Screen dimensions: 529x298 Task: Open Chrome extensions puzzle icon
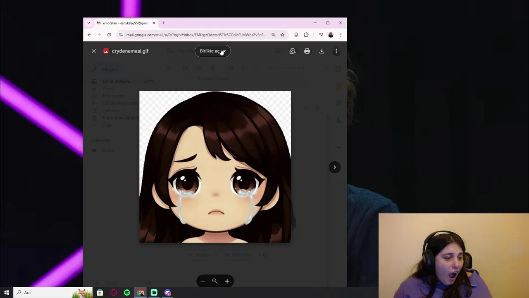306,35
